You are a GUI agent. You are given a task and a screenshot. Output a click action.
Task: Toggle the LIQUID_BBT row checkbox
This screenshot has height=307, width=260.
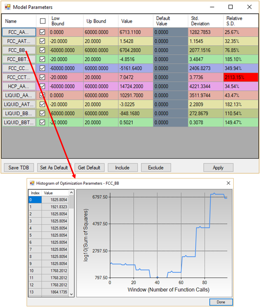tap(42, 123)
